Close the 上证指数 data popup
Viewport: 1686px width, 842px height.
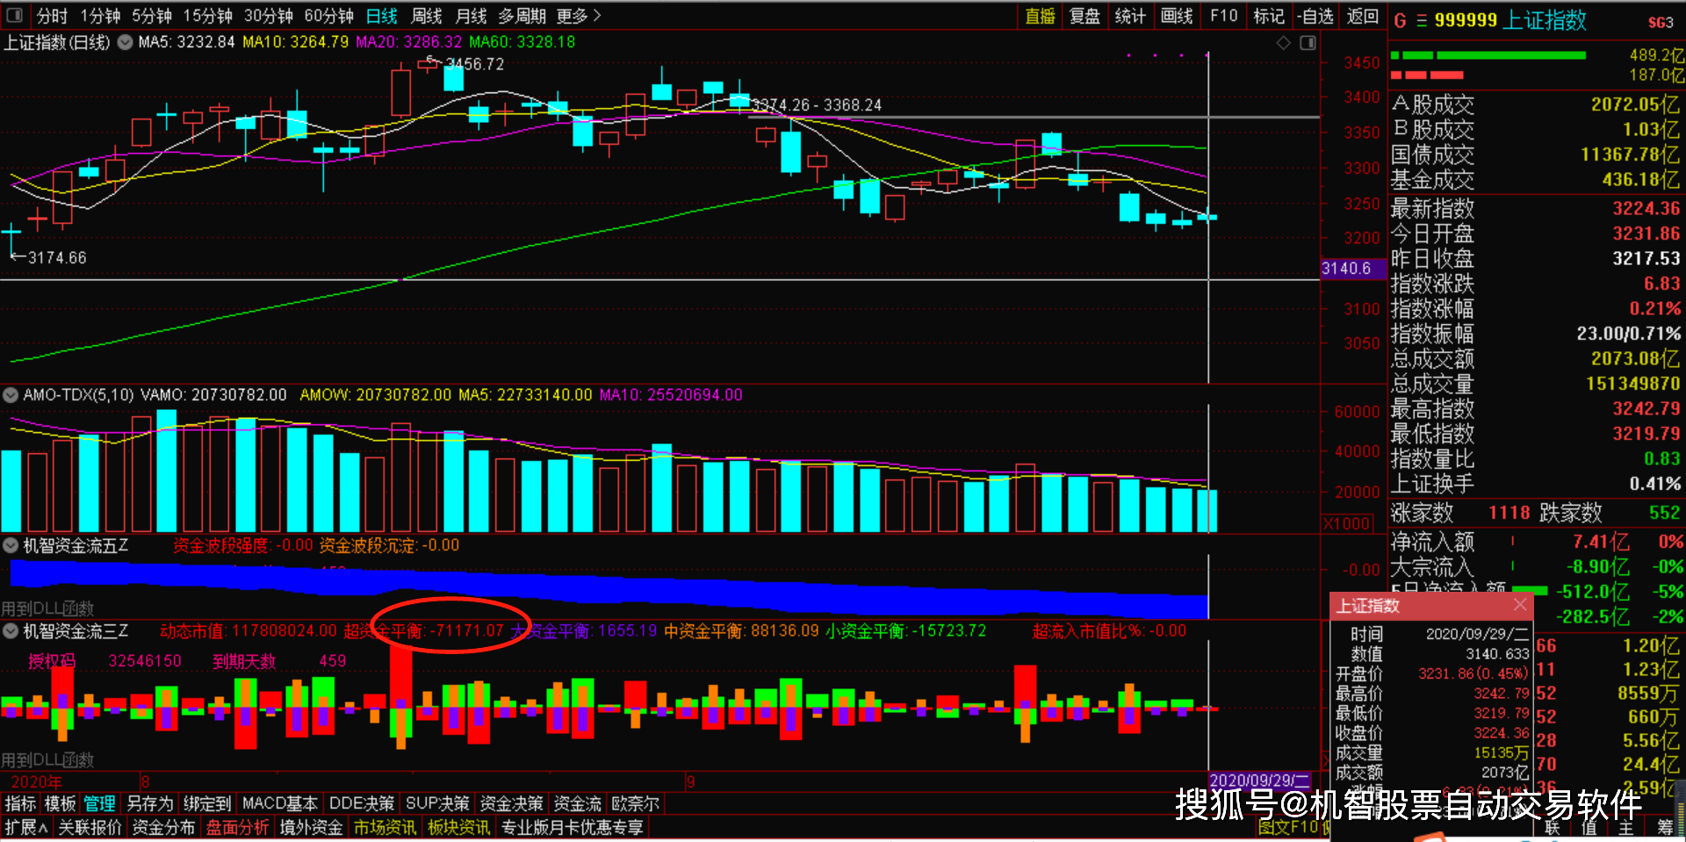pos(1520,605)
